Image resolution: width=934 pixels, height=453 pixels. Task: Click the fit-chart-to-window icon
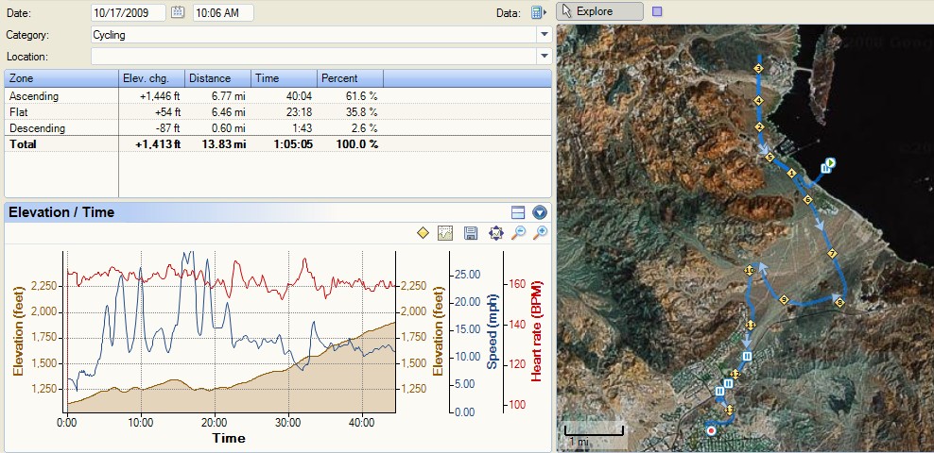click(x=495, y=233)
